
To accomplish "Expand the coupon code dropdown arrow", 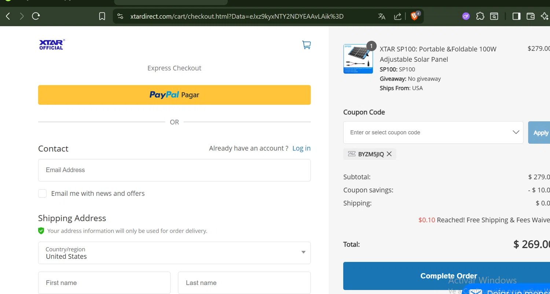I will click(x=516, y=133).
